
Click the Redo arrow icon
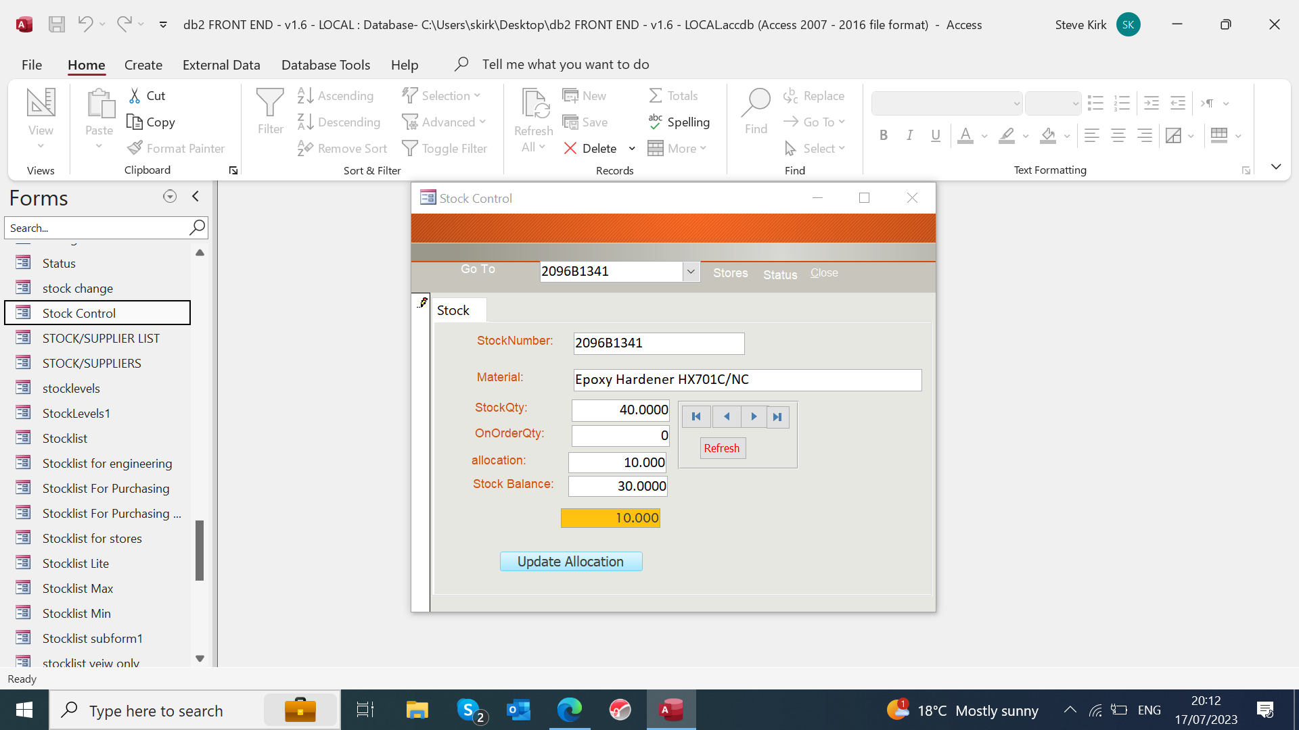(124, 24)
